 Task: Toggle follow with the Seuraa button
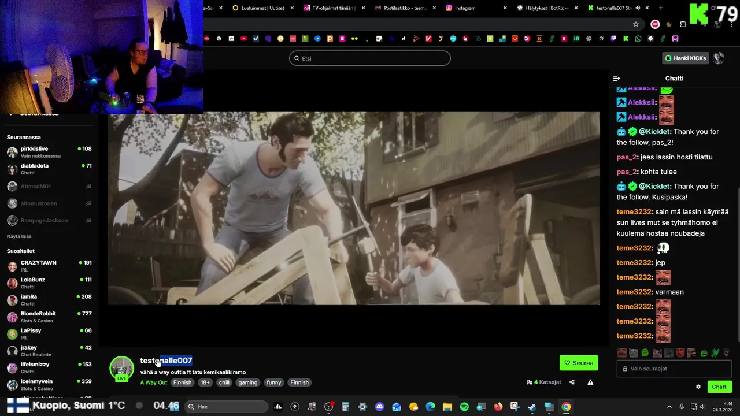(579, 363)
